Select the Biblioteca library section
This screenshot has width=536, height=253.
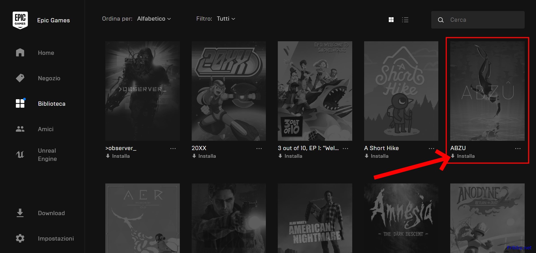52,104
